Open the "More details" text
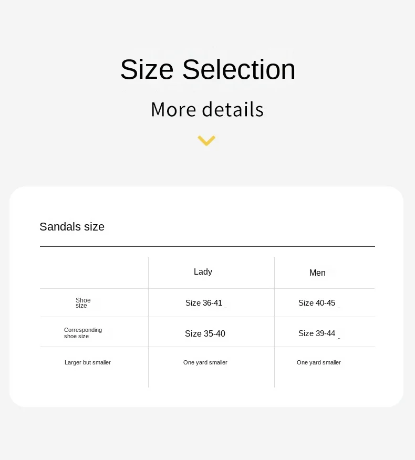This screenshot has height=460, width=415. (x=207, y=109)
